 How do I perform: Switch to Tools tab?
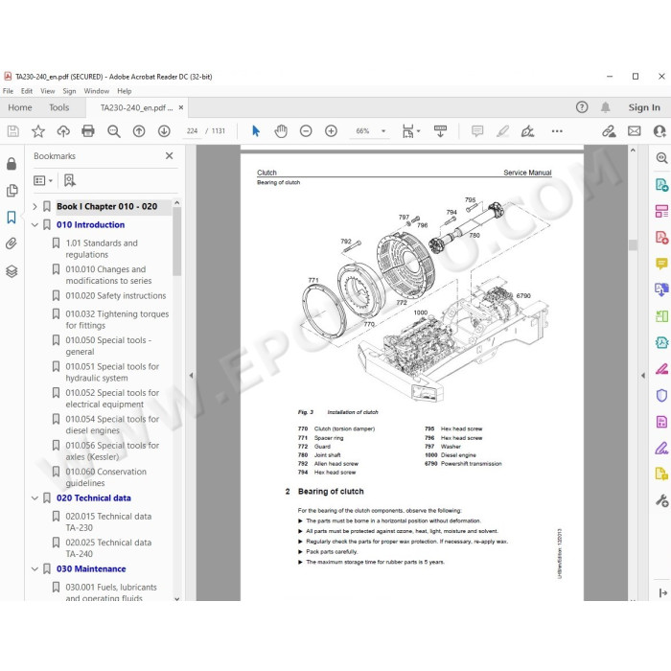[x=58, y=107]
